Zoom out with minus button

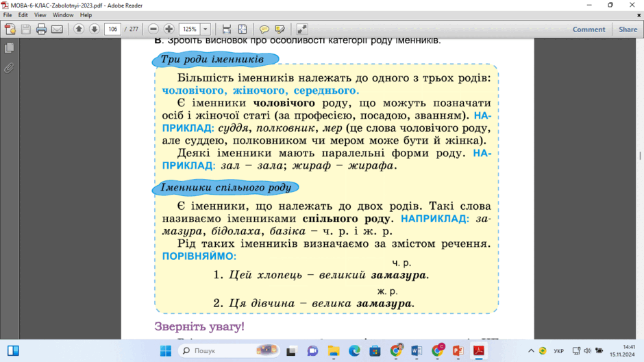tap(153, 29)
